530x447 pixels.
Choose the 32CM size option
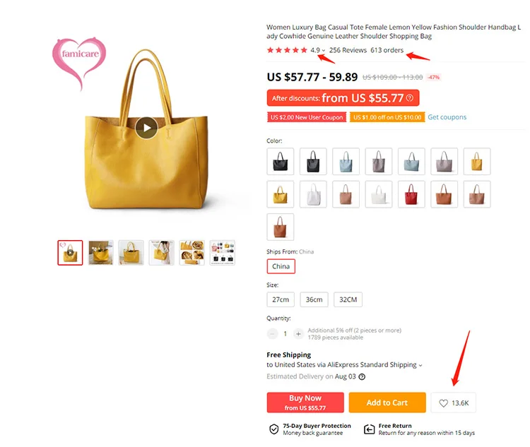(x=348, y=299)
